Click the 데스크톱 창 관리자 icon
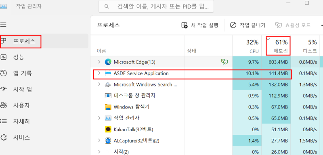This screenshot has width=323, height=155. pos(108,96)
